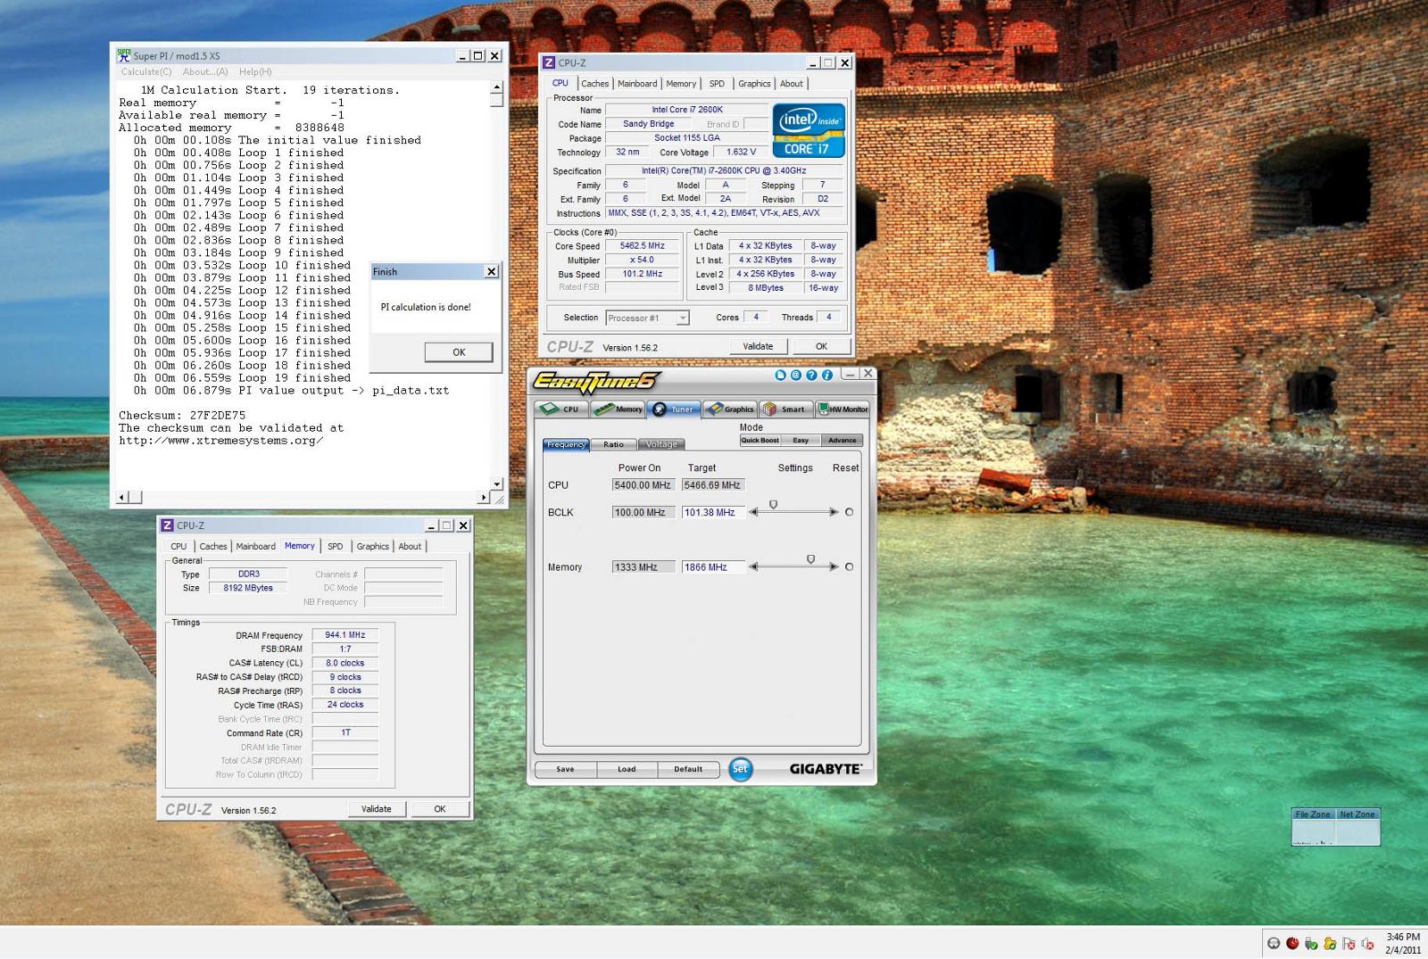Select the Voltage sub-tab in EasyTune6
1428x959 pixels.
coord(661,444)
